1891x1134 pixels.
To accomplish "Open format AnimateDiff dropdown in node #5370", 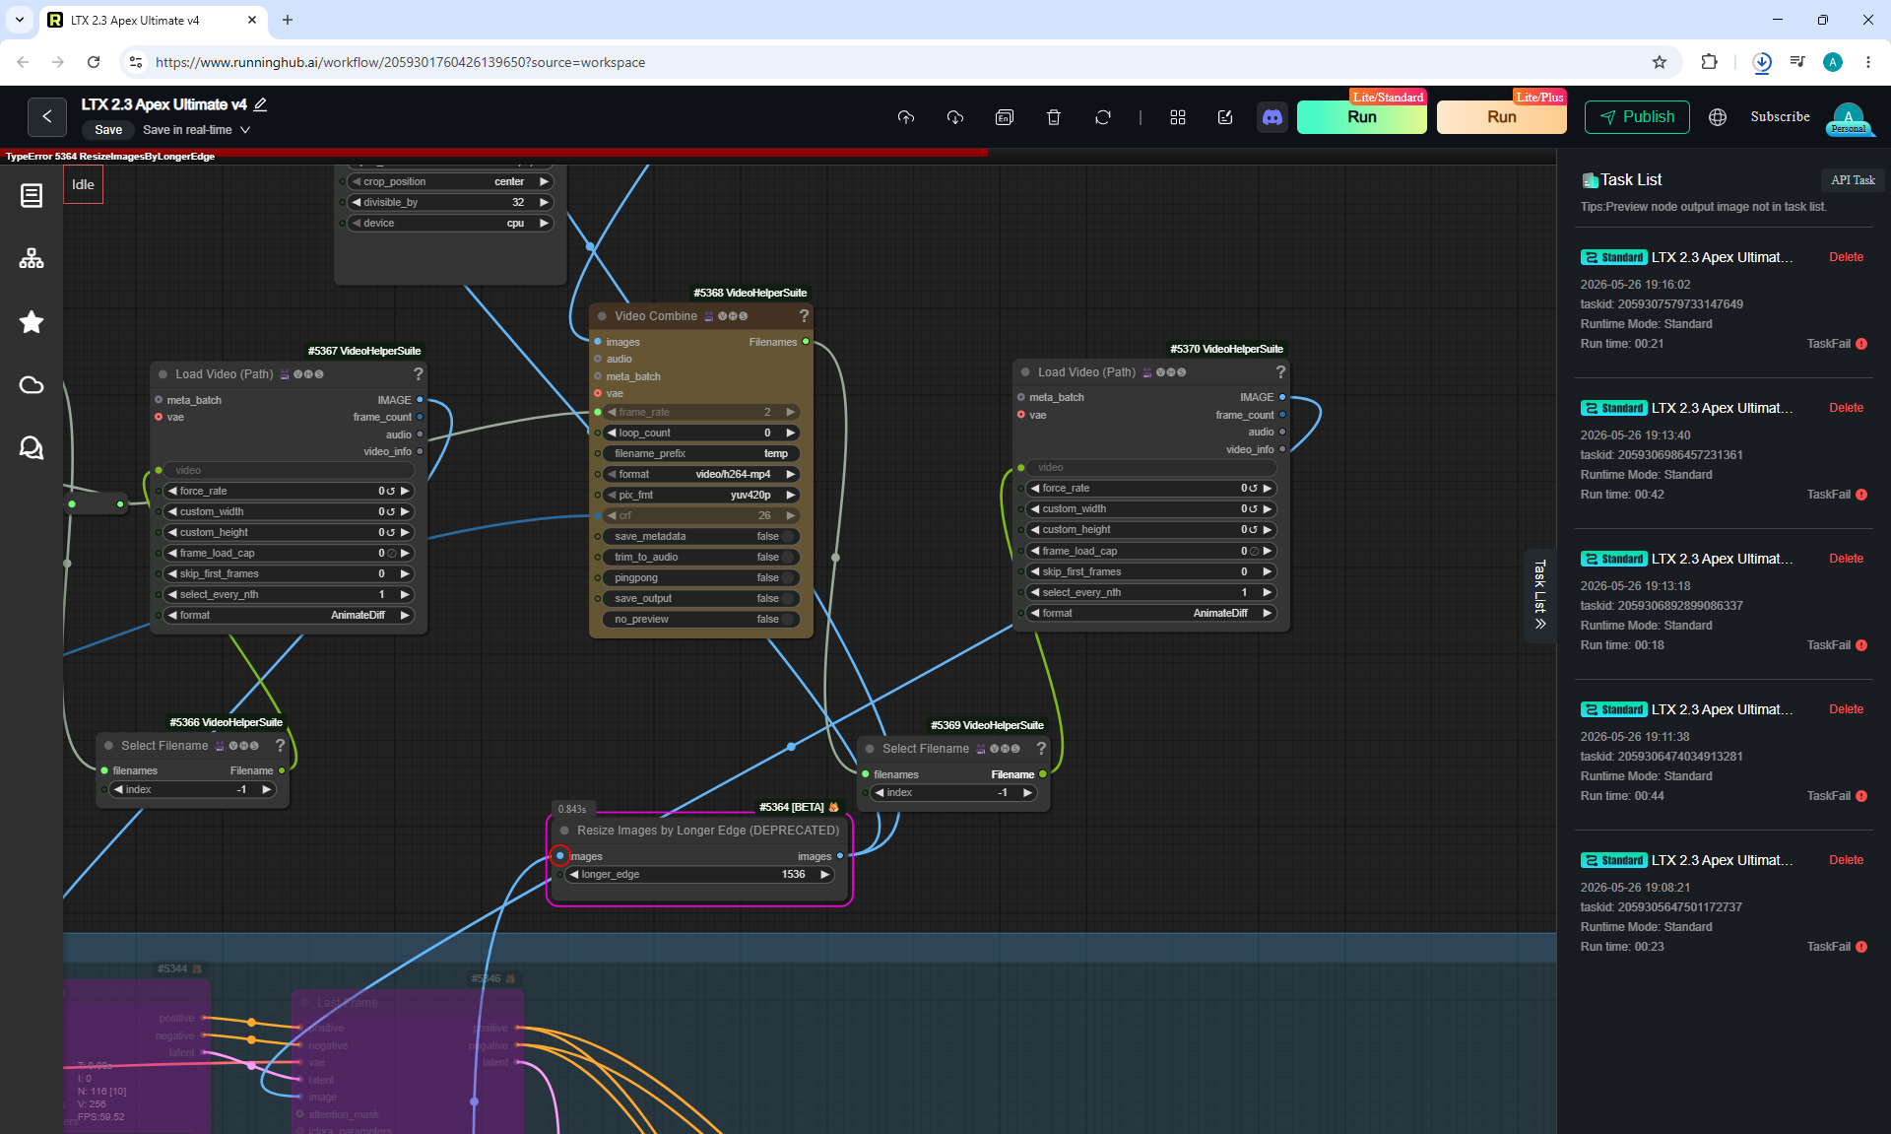I will pyautogui.click(x=1151, y=614).
